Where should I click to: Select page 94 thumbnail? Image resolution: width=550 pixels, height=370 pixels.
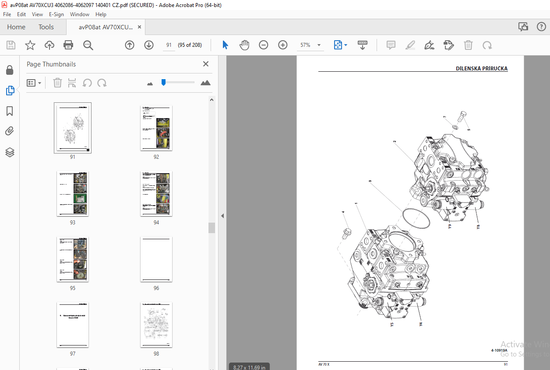click(x=156, y=193)
